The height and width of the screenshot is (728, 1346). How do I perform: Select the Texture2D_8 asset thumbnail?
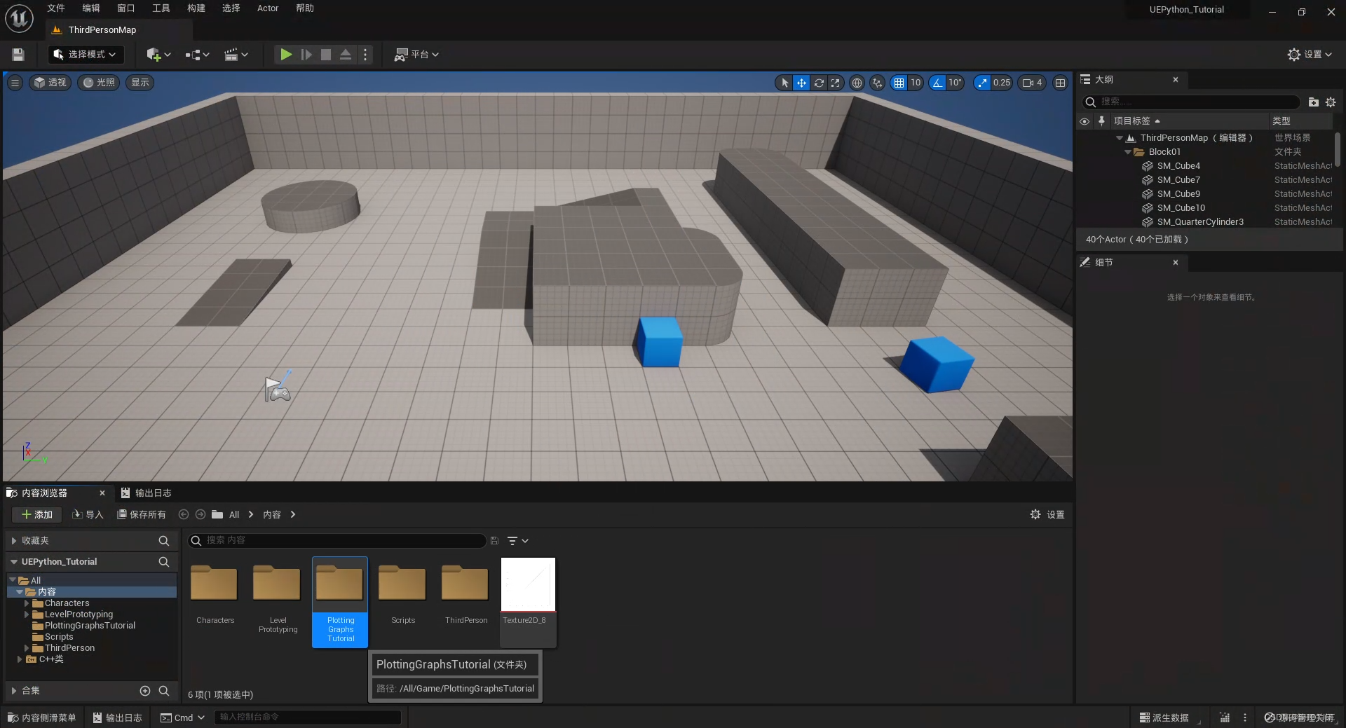point(528,585)
